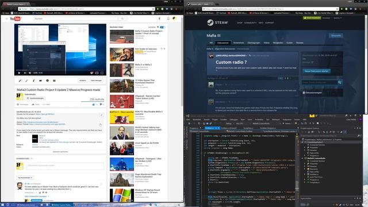
Task: Click Neue Diskussion starten button
Action: click(316, 71)
